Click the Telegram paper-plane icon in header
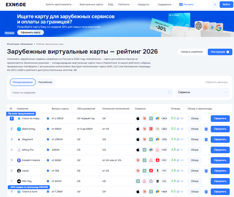The height and width of the screenshot is (197, 234). [215, 5]
